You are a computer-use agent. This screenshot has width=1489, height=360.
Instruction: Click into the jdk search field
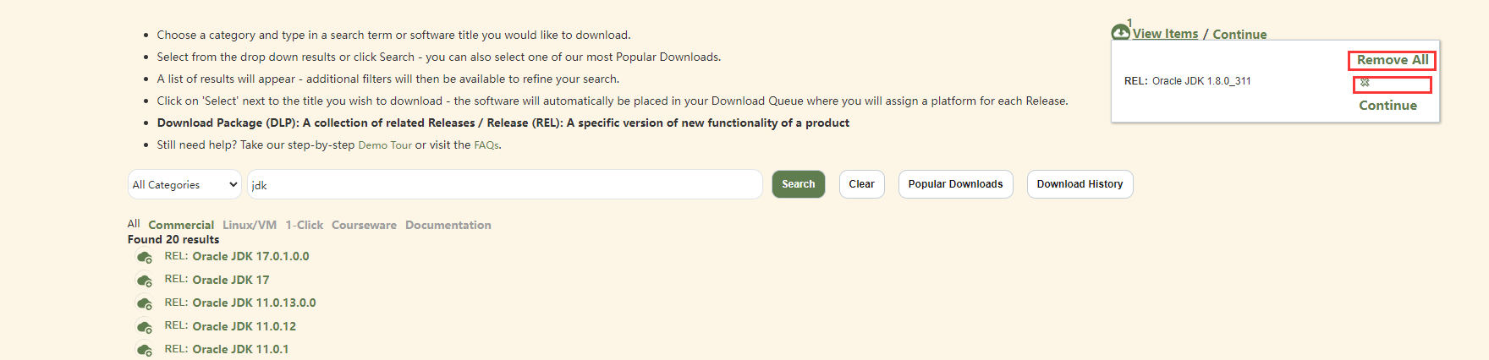point(504,184)
